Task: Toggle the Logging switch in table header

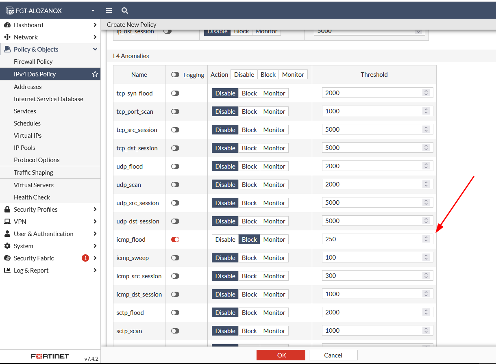Action: click(x=175, y=75)
